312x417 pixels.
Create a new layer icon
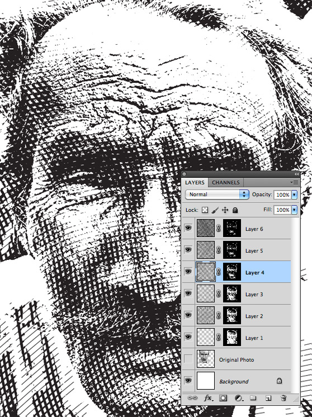(x=268, y=398)
